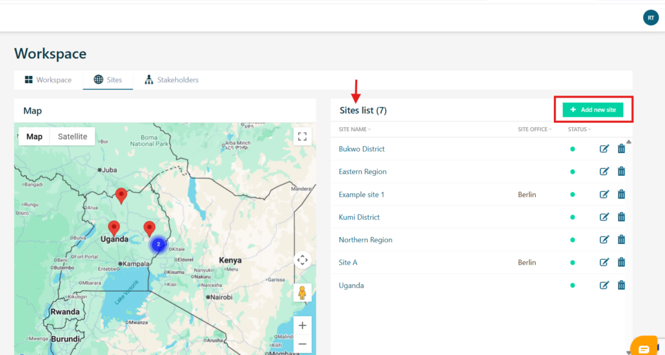The width and height of the screenshot is (665, 355).
Task: Switch to the Workspace tab
Action: (48, 80)
